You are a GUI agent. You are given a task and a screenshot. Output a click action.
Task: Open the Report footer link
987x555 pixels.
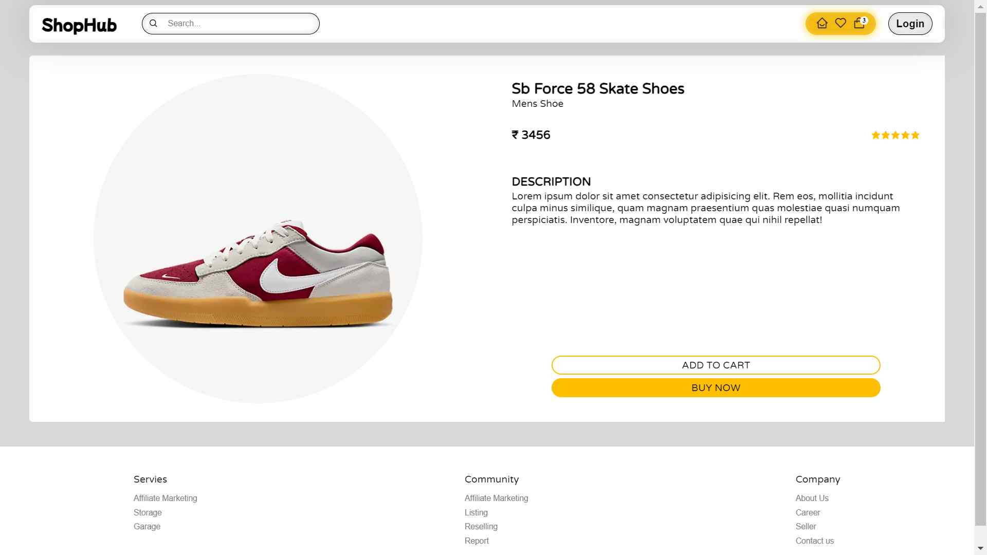tap(477, 541)
